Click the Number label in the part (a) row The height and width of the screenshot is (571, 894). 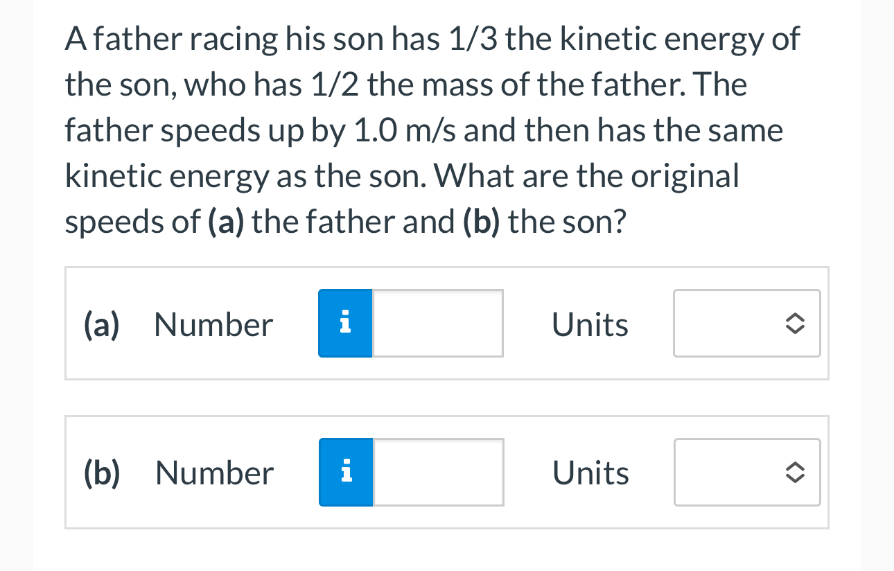click(213, 324)
